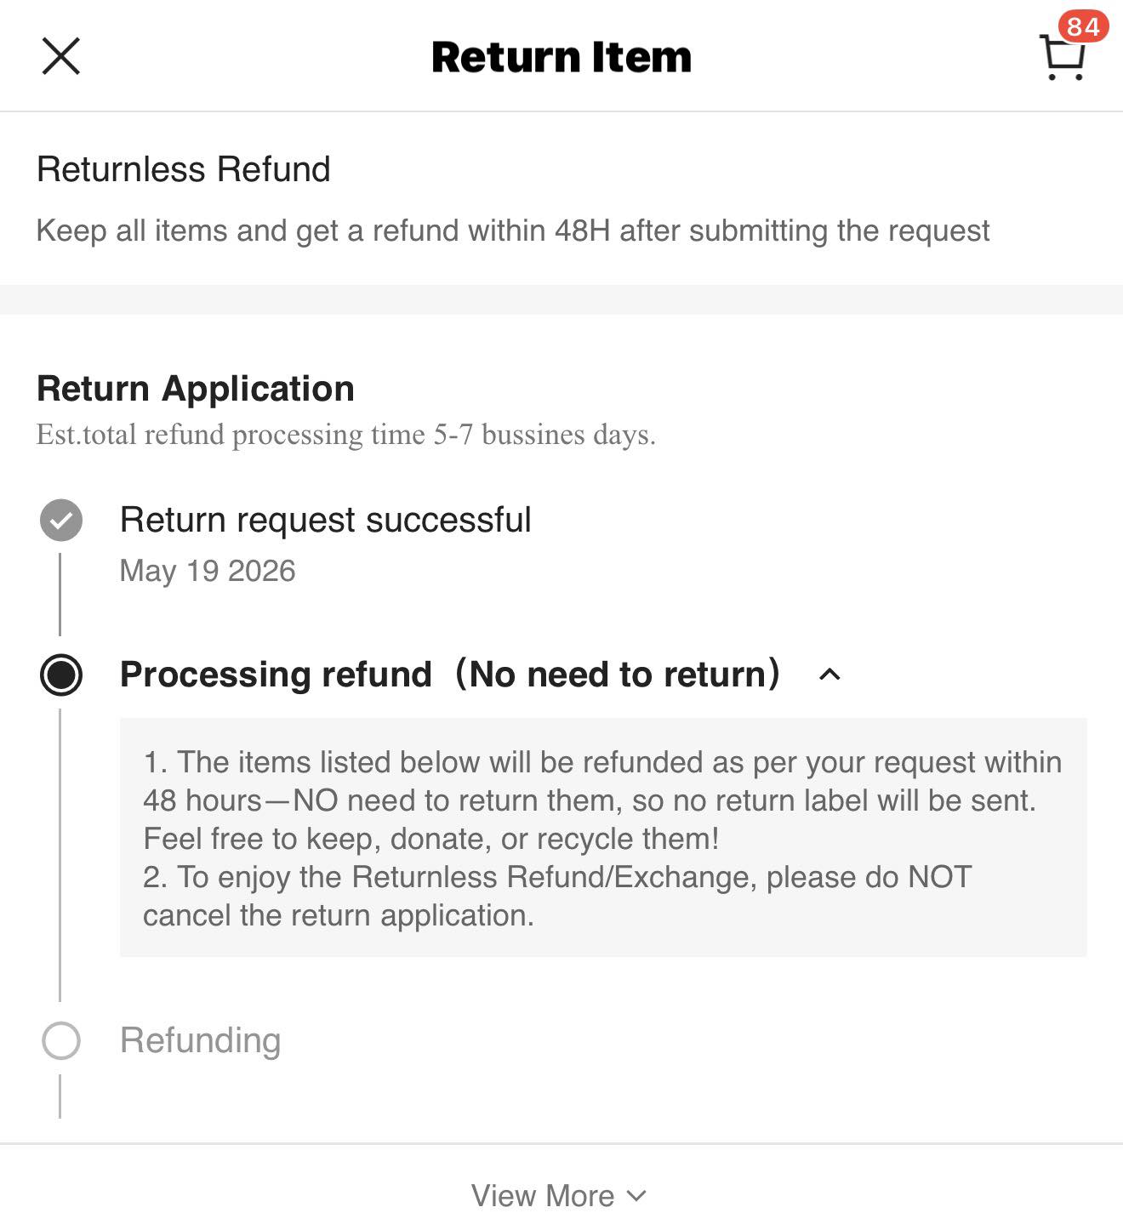Tap the Return request successful step
Viewport: 1123px width, 1230px height.
pyautogui.click(x=326, y=520)
